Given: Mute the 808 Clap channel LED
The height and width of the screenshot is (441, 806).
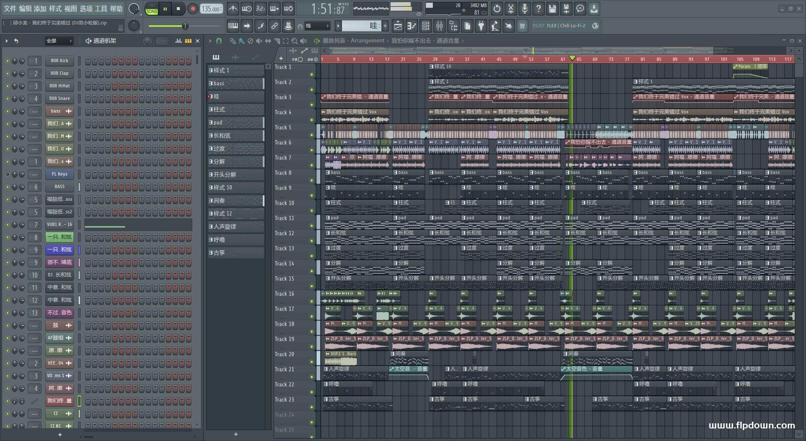Looking at the screenshot, I should (7, 73).
